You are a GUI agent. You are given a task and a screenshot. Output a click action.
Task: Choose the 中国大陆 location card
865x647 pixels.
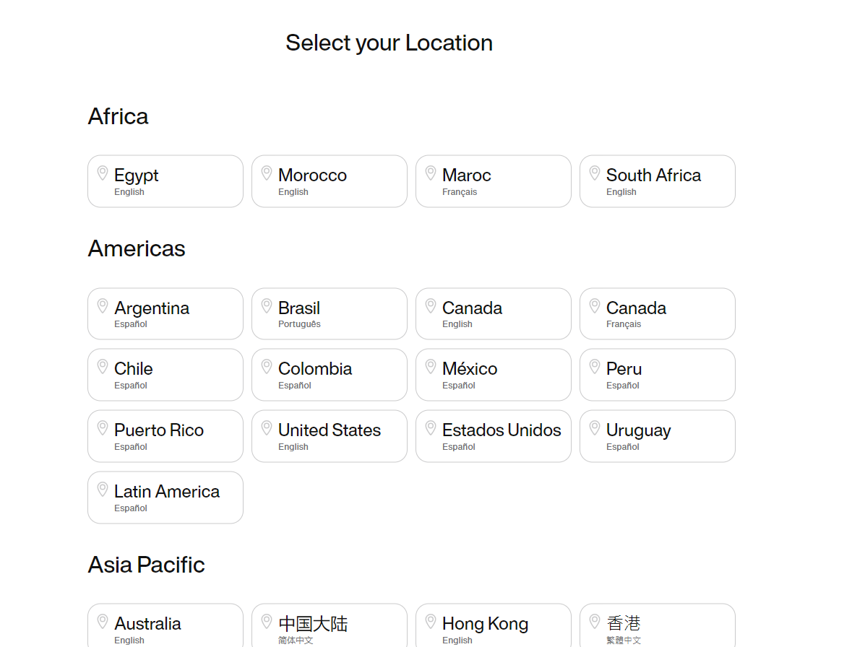coord(329,625)
